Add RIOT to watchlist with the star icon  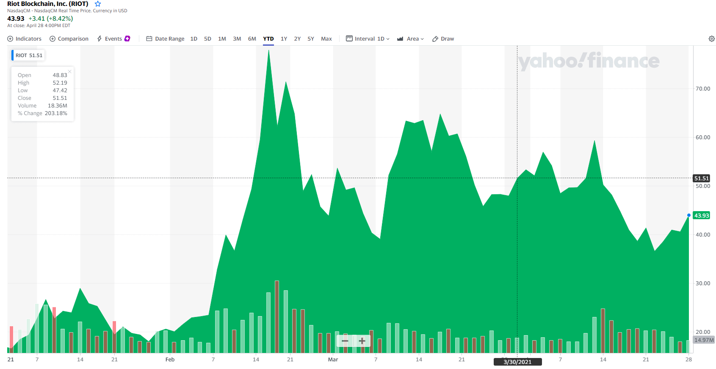click(x=98, y=4)
